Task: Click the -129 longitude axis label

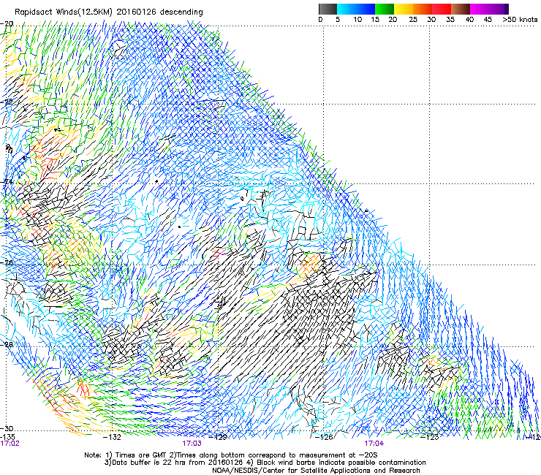Action: (x=219, y=437)
